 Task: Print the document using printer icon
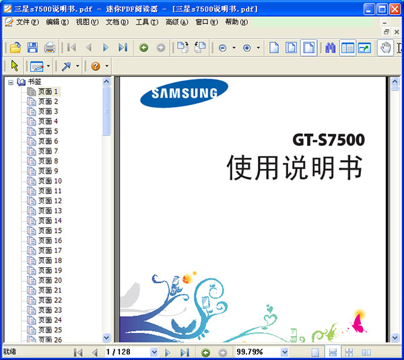pyautogui.click(x=49, y=48)
